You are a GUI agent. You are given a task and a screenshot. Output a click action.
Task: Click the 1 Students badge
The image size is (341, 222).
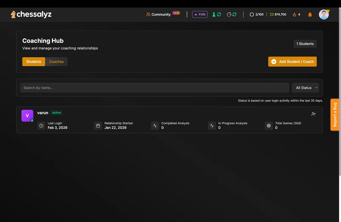305,44
